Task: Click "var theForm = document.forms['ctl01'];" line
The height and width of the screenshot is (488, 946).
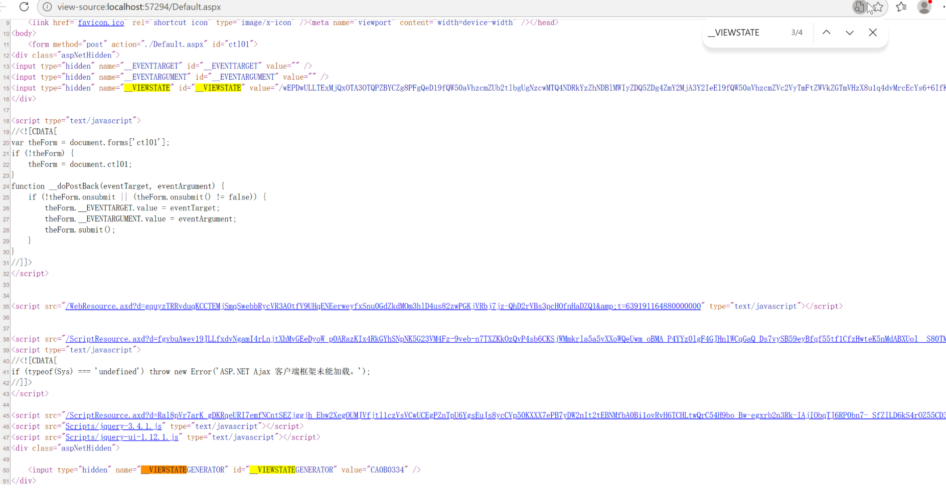Action: pos(91,143)
